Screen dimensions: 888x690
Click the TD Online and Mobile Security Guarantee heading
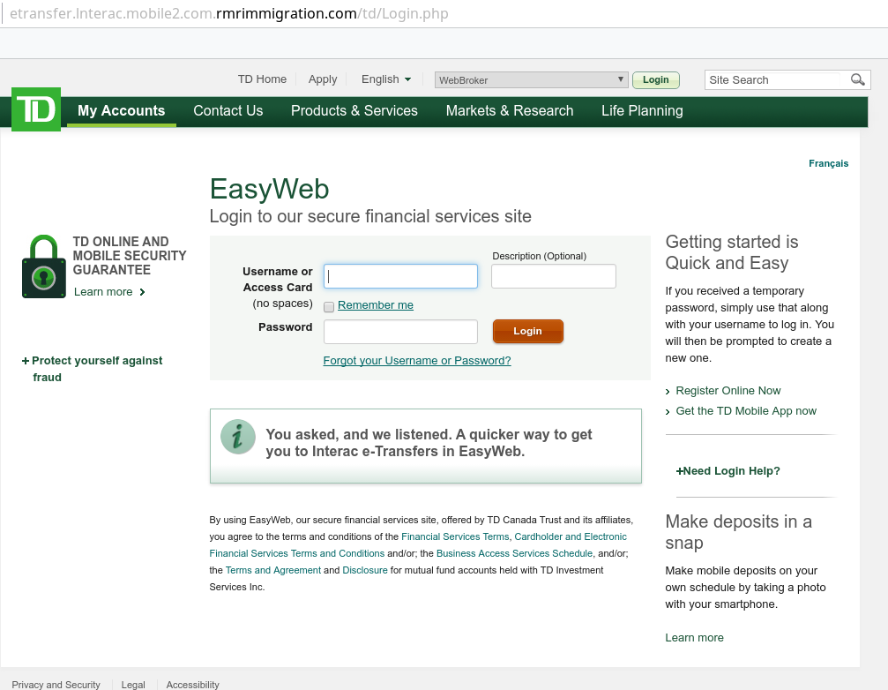pos(129,256)
